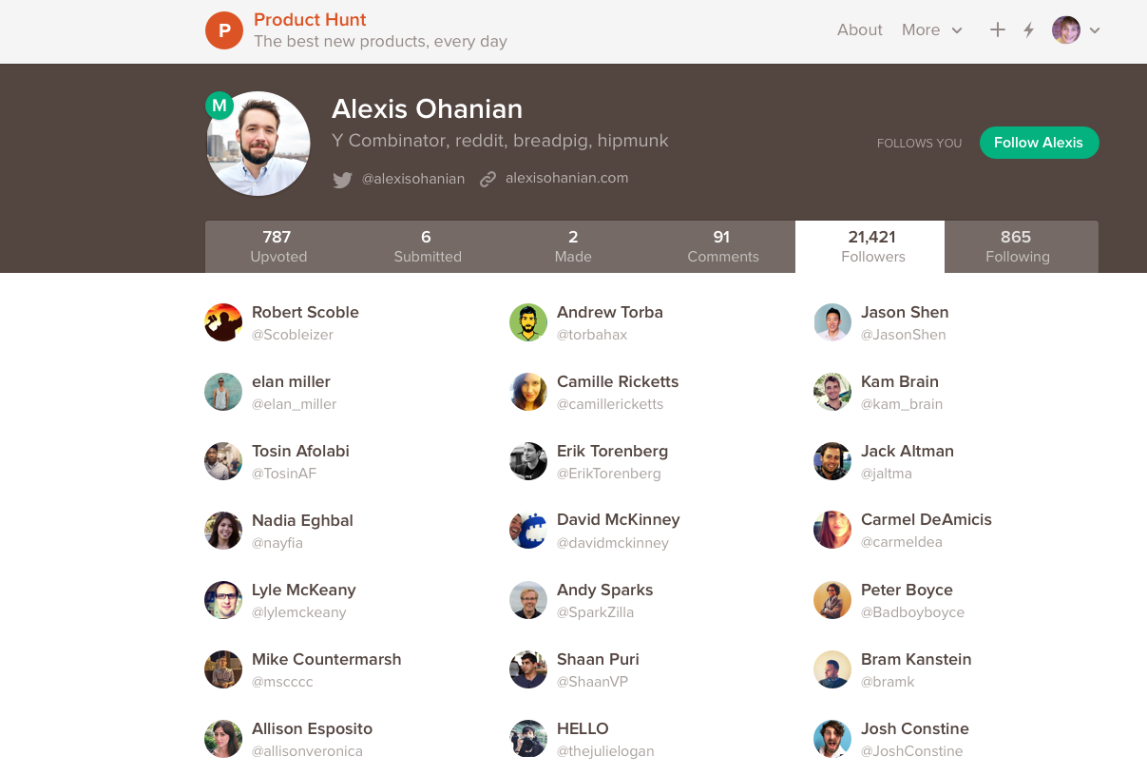Open Shaan Puri's profile name
The image size is (1147, 775).
[598, 659]
